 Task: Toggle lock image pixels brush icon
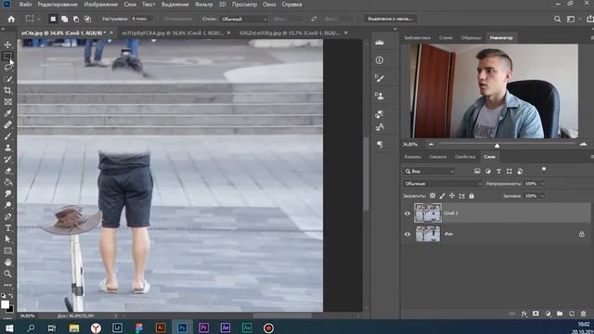point(442,196)
